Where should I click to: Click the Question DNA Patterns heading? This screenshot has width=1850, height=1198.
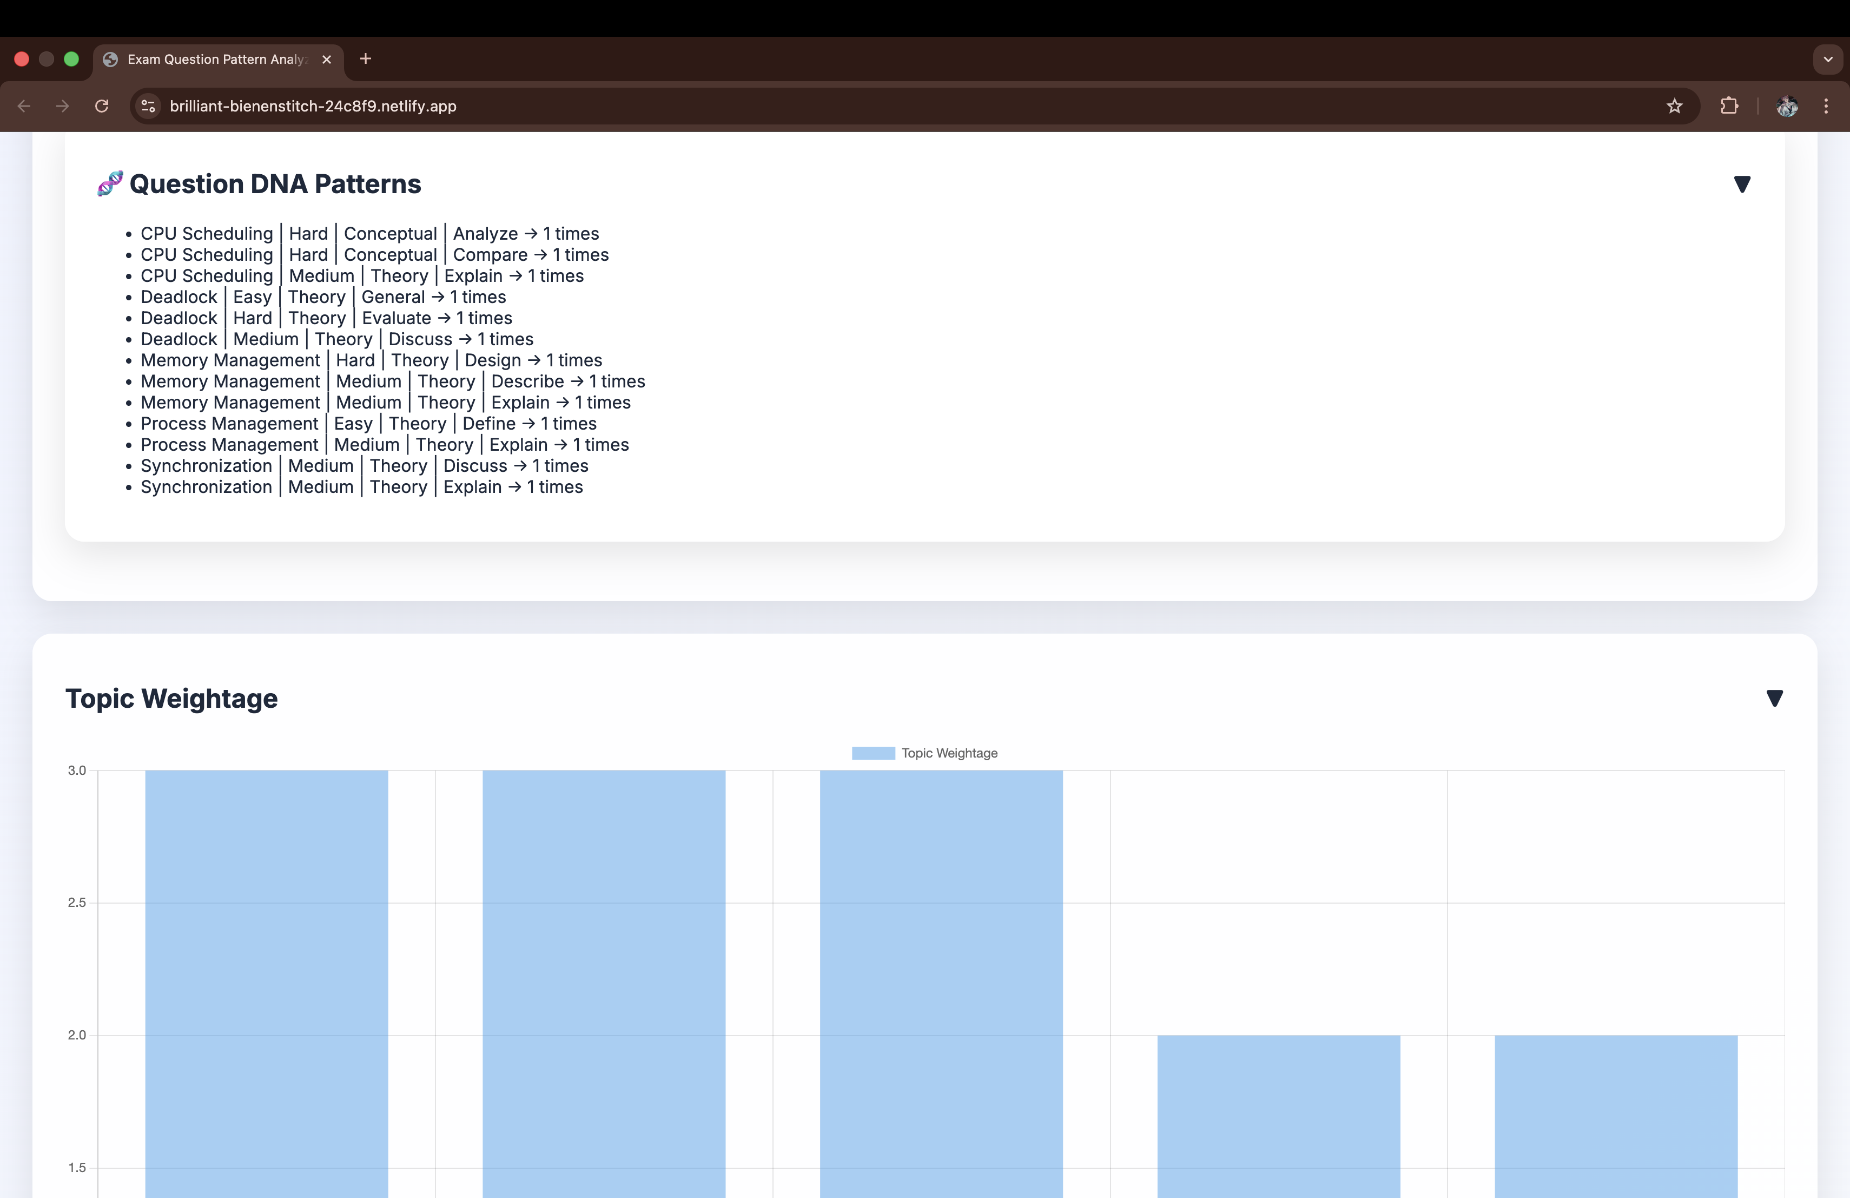point(274,185)
